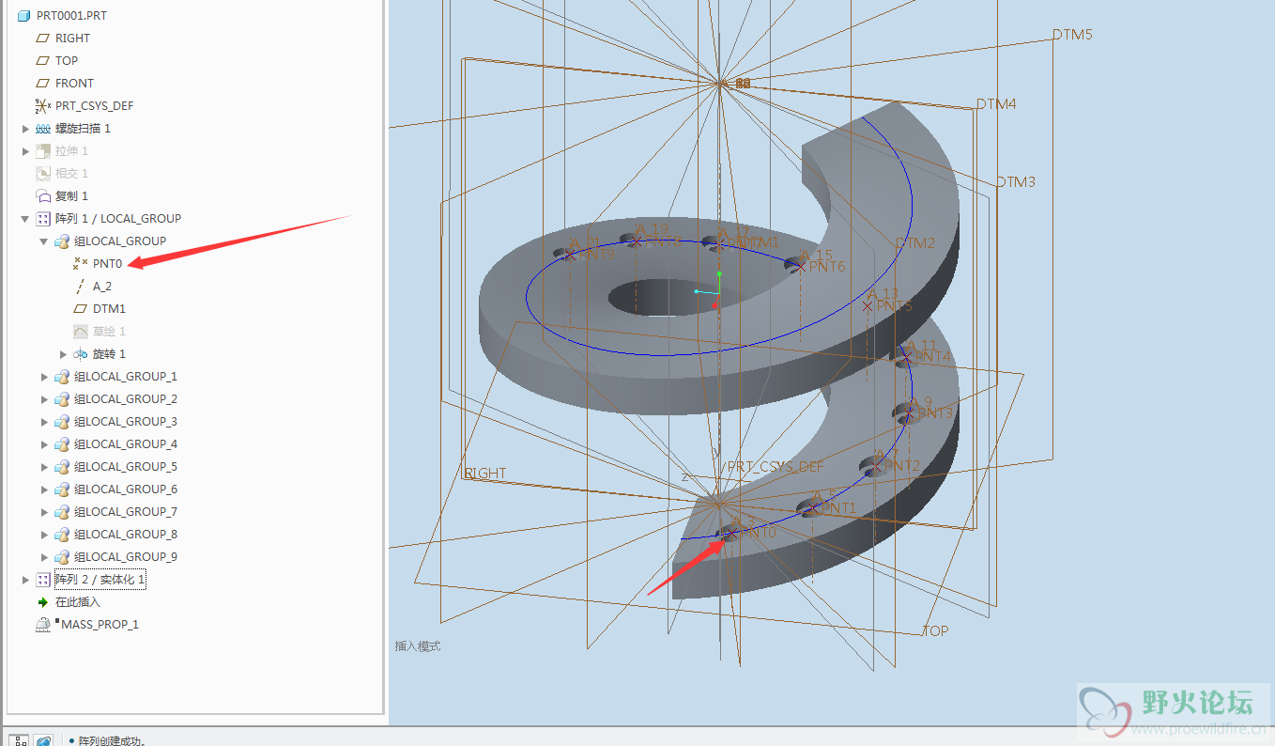Click the 插入模式 indicator text in viewport
The width and height of the screenshot is (1275, 746).
418,646
